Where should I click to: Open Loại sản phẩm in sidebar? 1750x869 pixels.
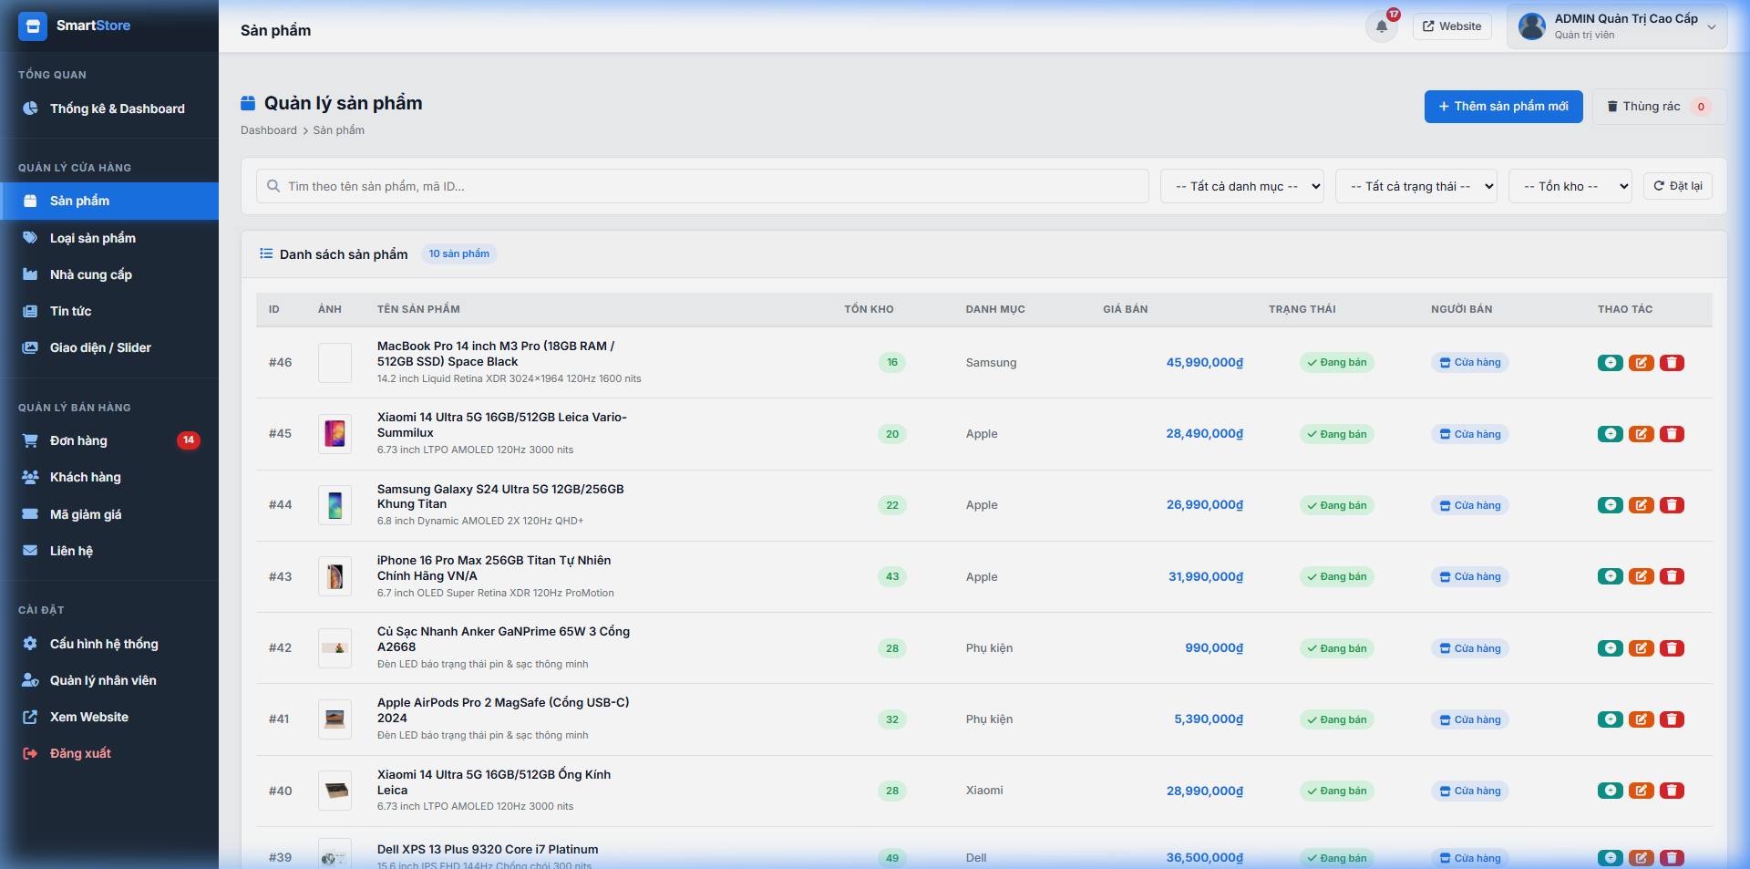[x=109, y=238]
